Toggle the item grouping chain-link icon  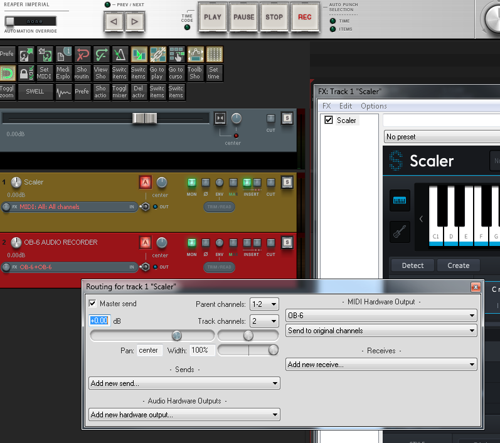click(x=158, y=55)
